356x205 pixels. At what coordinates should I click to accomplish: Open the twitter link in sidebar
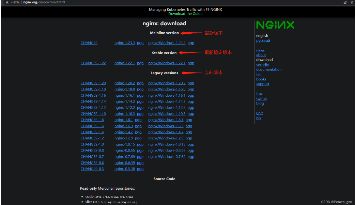click(262, 98)
